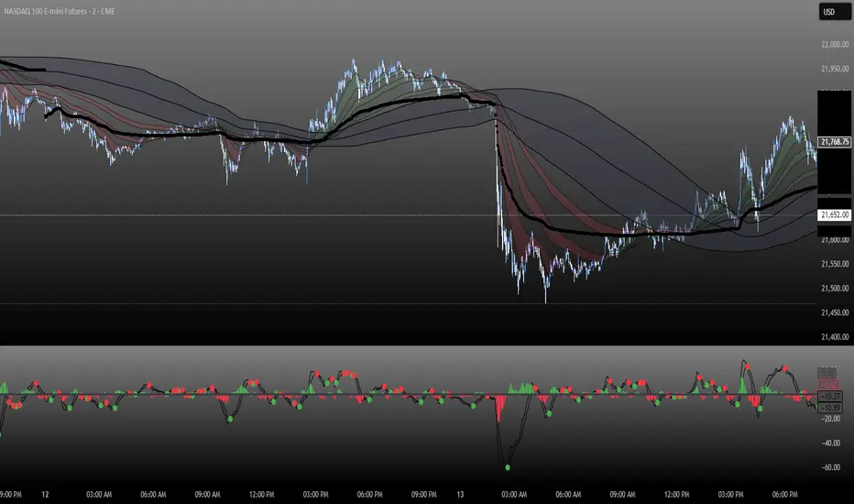
Task: Select the 21,652.00 price line label
Action: 835,215
